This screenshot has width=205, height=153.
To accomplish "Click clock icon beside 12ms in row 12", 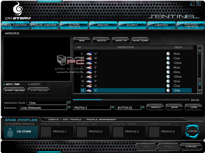I will (x=168, y=90).
